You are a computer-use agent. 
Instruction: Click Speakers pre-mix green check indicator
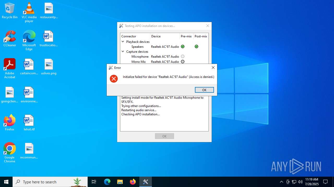tap(183, 46)
